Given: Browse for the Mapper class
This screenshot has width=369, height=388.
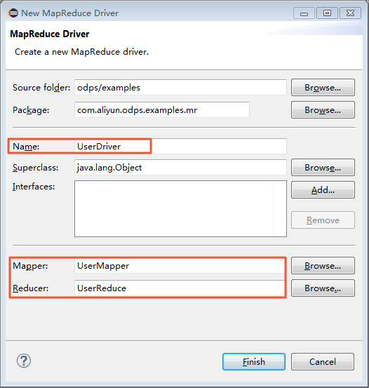Looking at the screenshot, I should [x=323, y=265].
